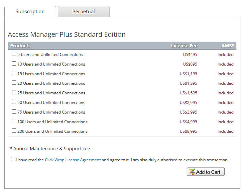Click the Add to Cart button

pyautogui.click(x=206, y=172)
